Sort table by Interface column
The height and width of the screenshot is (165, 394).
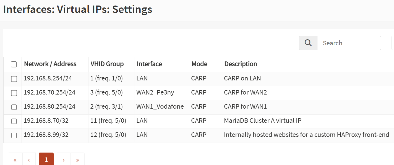pyautogui.click(x=149, y=64)
